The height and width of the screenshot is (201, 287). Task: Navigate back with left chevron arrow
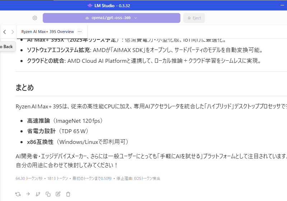(5, 32)
